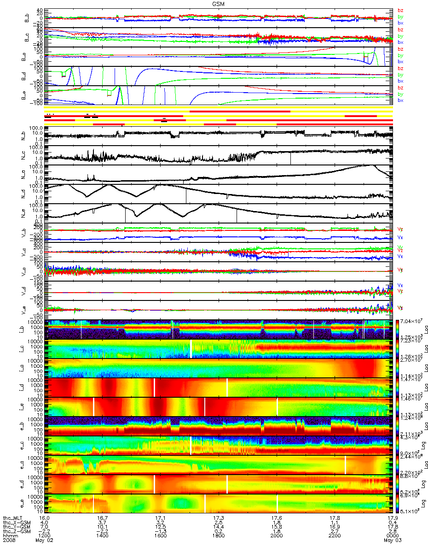
Task: Click the 1400 time tick label
Action: [x=102, y=536]
